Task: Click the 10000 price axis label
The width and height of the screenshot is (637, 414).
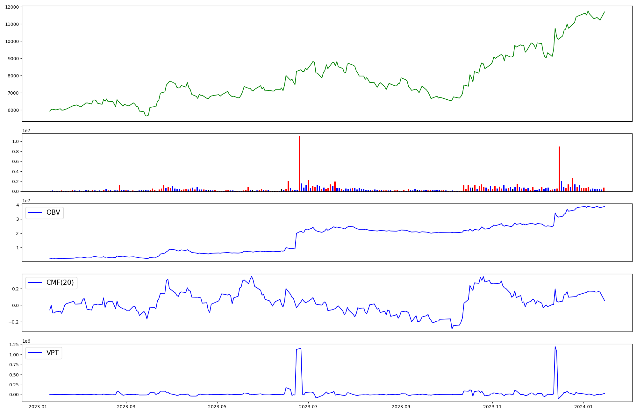Action: pos(11,41)
